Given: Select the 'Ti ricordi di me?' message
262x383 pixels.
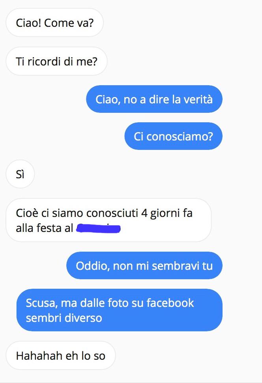Looking at the screenshot, I should [x=56, y=61].
